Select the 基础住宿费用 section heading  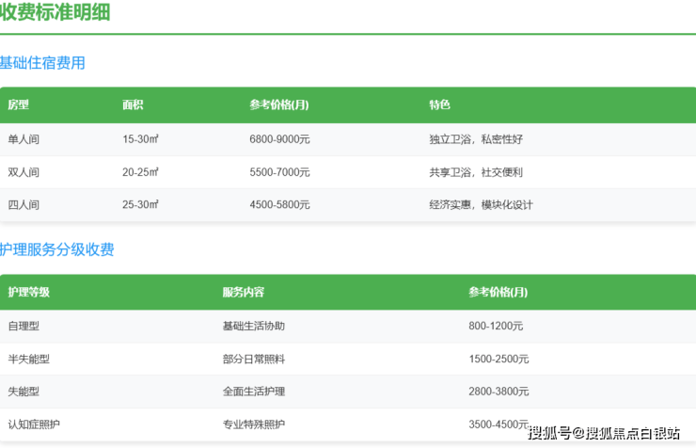click(x=42, y=63)
